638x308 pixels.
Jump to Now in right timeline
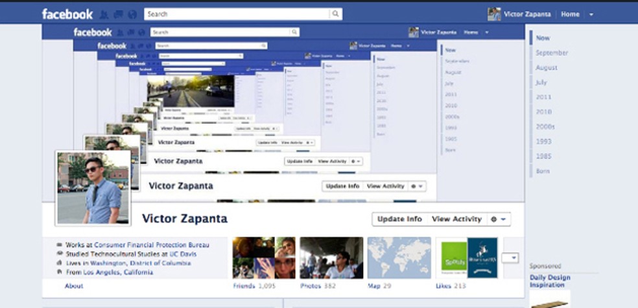tap(543, 38)
